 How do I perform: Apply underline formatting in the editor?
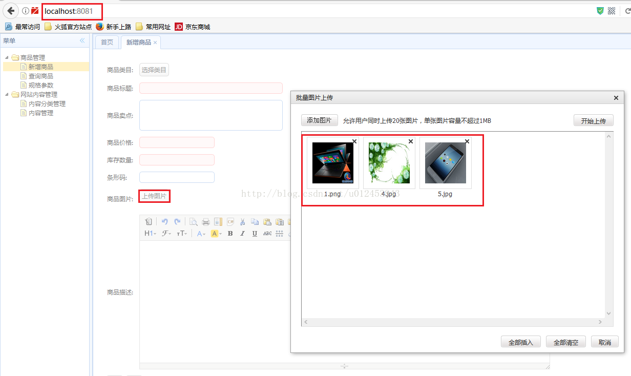click(255, 233)
